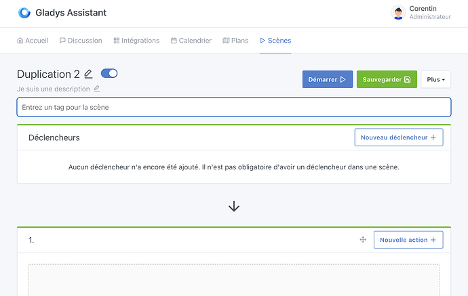The width and height of the screenshot is (468, 296).
Task: Open the Calendrier tab
Action: (x=191, y=41)
